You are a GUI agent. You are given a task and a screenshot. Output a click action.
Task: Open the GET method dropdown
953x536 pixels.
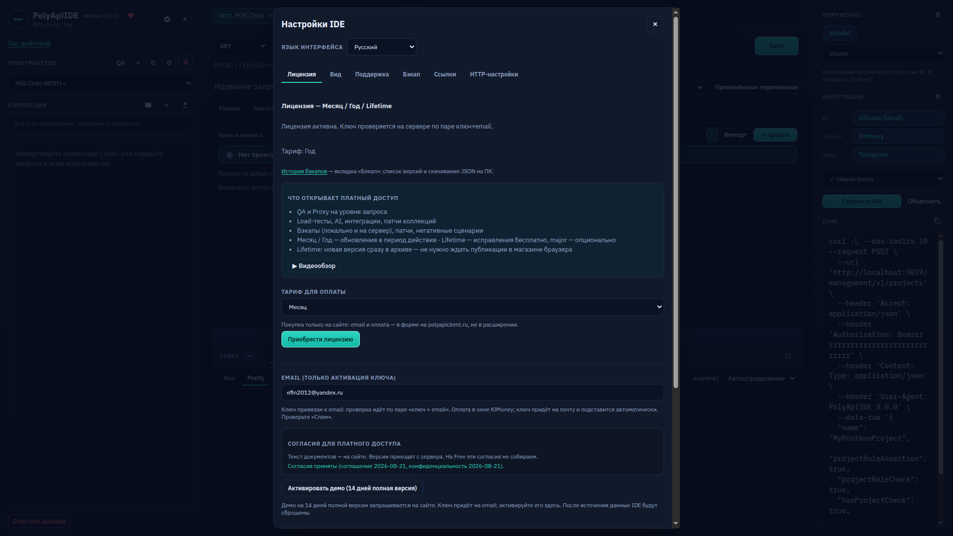tap(242, 46)
